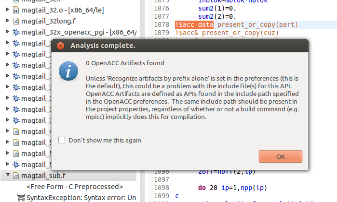Click the highlighted !$acc data directive
337x202 pixels.
tap(194, 24)
